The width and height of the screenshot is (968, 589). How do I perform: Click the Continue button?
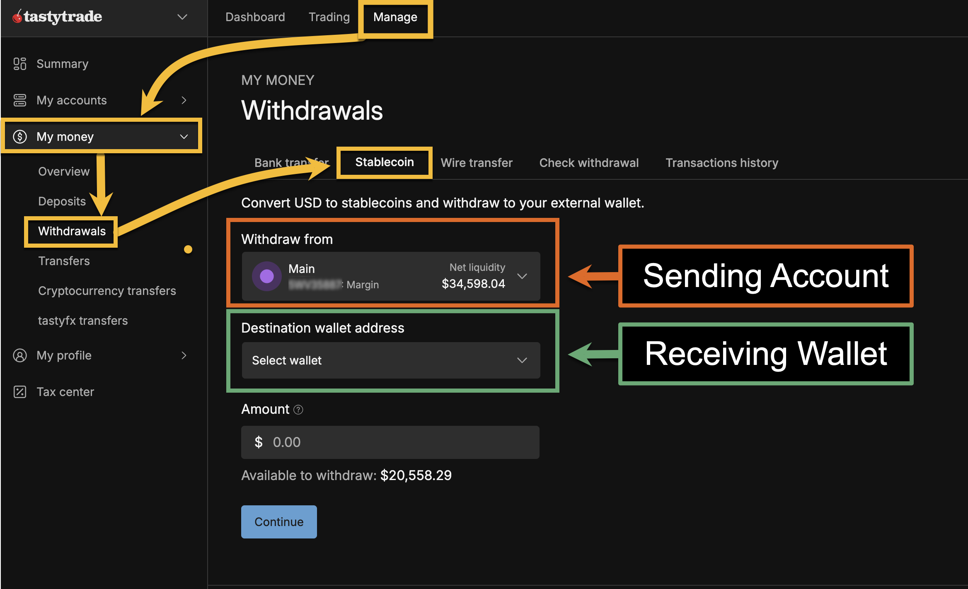coord(278,521)
